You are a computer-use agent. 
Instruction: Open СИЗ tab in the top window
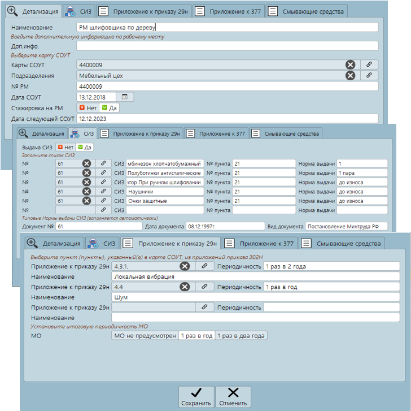coord(79,11)
